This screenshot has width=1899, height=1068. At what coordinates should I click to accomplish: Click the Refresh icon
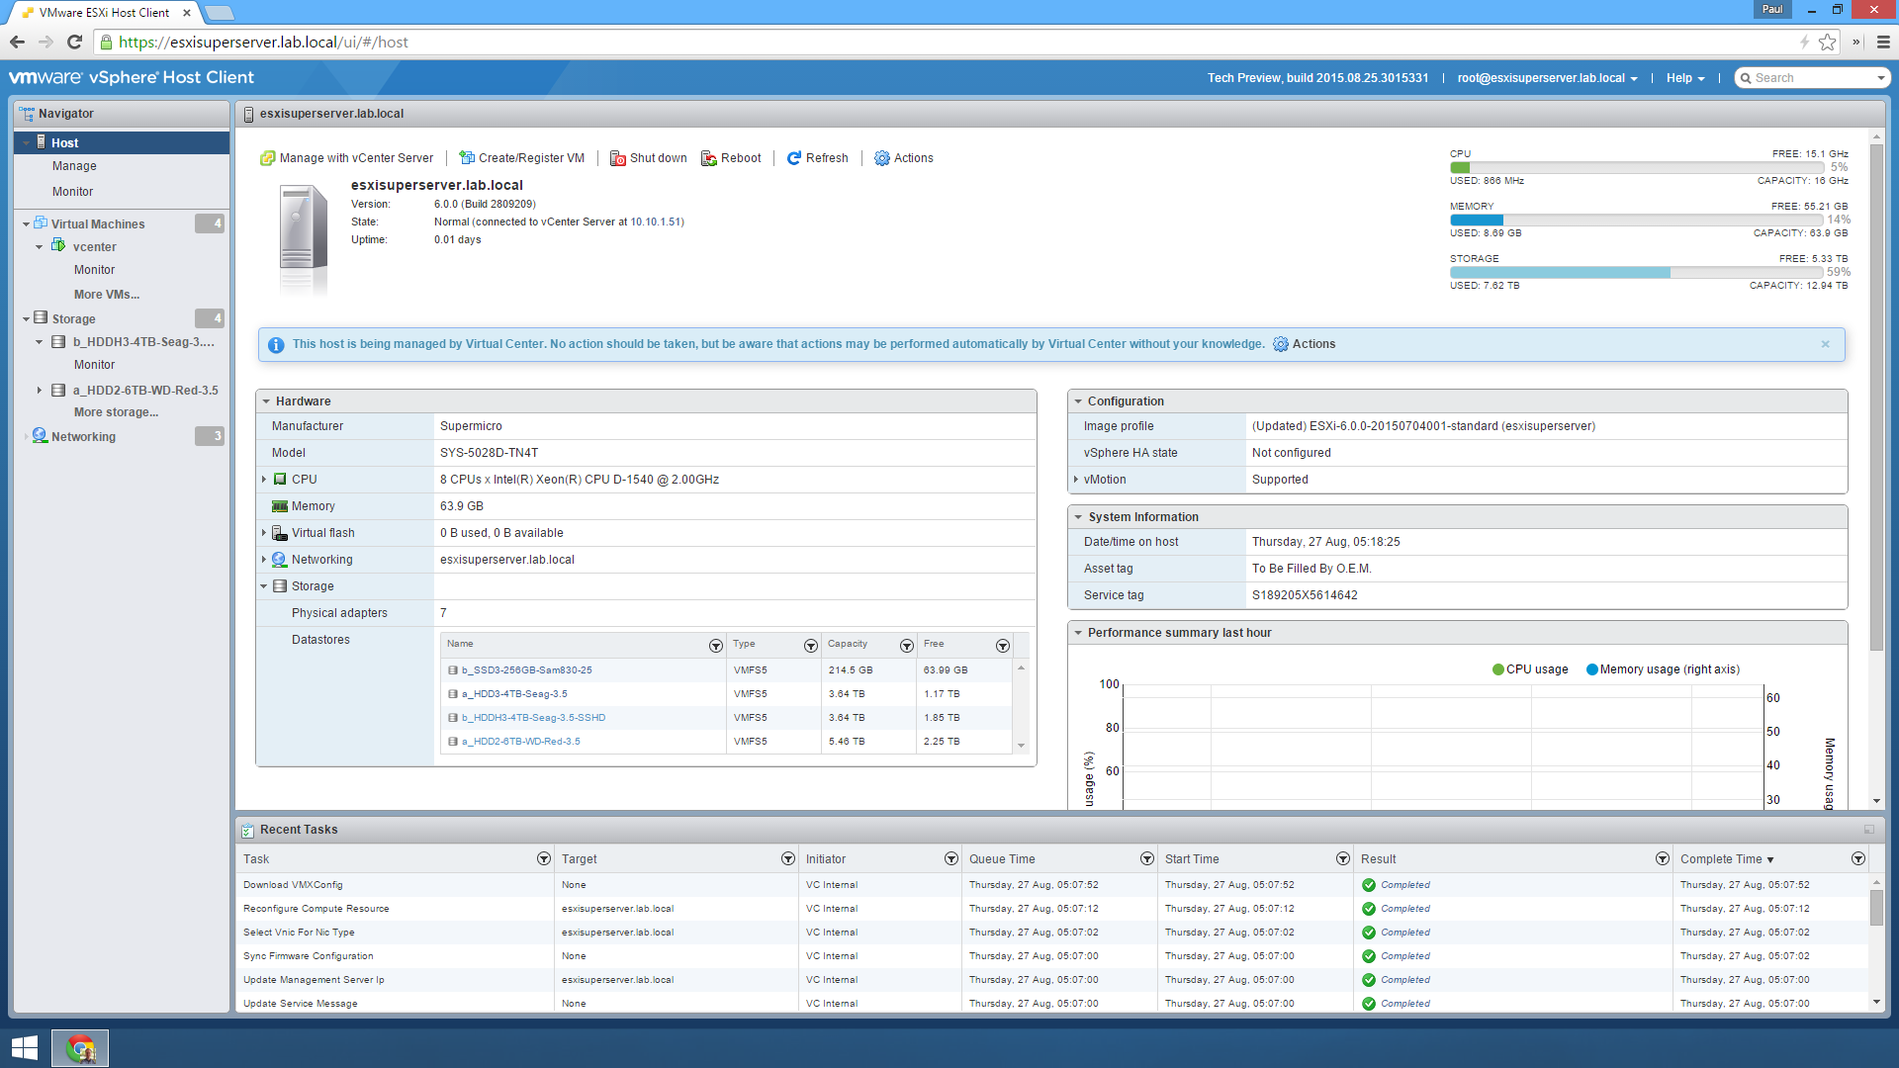click(x=794, y=158)
